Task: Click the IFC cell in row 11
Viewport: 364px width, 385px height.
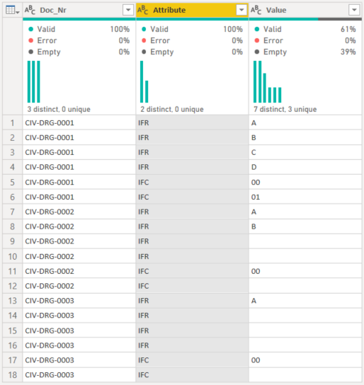Action: tap(193, 271)
